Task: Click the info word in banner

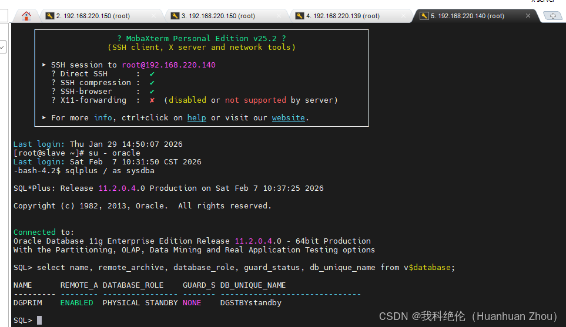Action: (x=103, y=118)
